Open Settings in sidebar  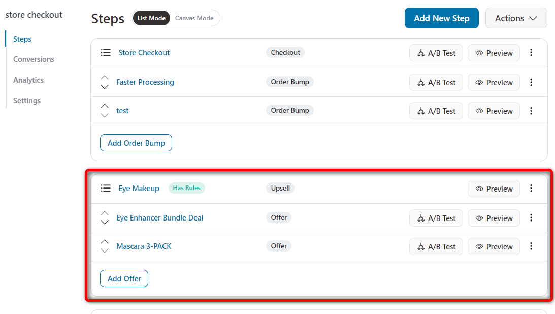click(x=27, y=101)
